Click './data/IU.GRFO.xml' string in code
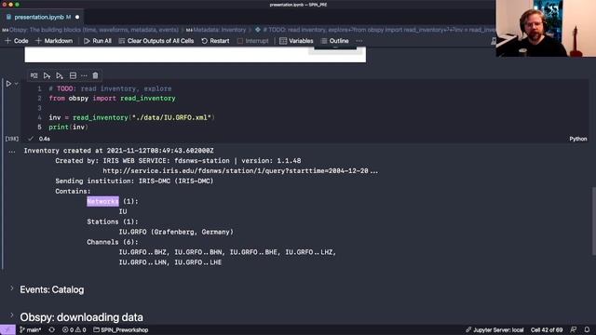This screenshot has height=335, width=596. point(171,118)
